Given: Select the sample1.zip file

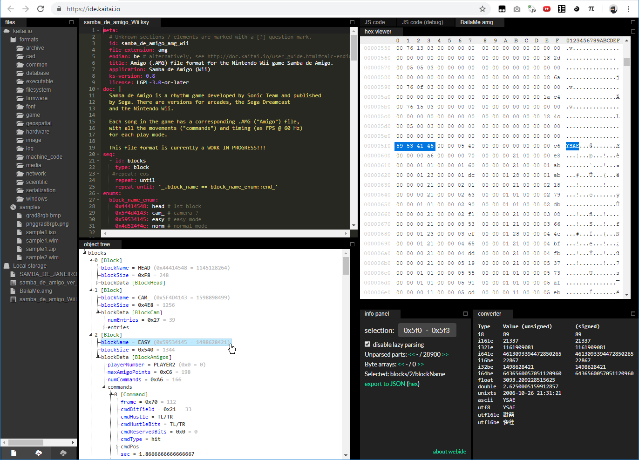Looking at the screenshot, I should coord(41,249).
